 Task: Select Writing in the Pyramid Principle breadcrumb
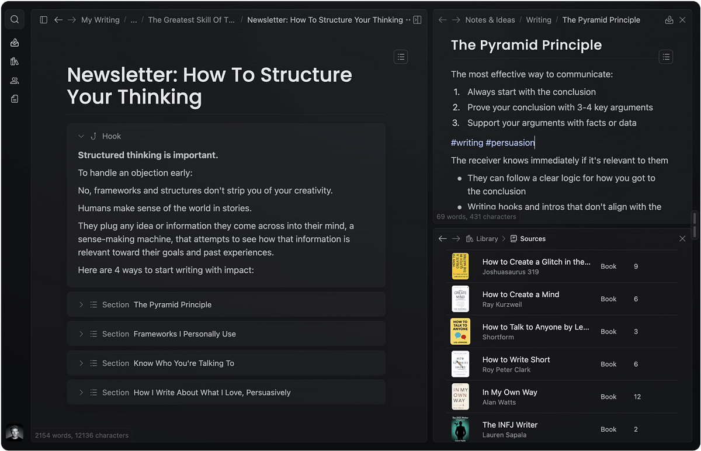pos(538,19)
